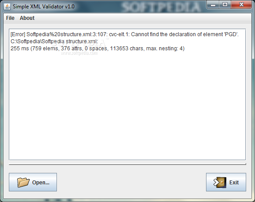Viewport: 255px width, 202px height.
Task: Click the C:\Softpedia\Softpedia structure.xml path line
Action: pyautogui.click(x=54, y=41)
